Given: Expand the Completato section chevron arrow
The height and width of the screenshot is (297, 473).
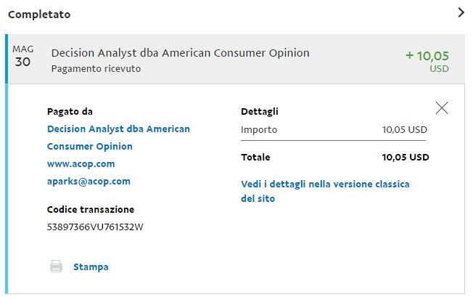Looking at the screenshot, I should (461, 12).
